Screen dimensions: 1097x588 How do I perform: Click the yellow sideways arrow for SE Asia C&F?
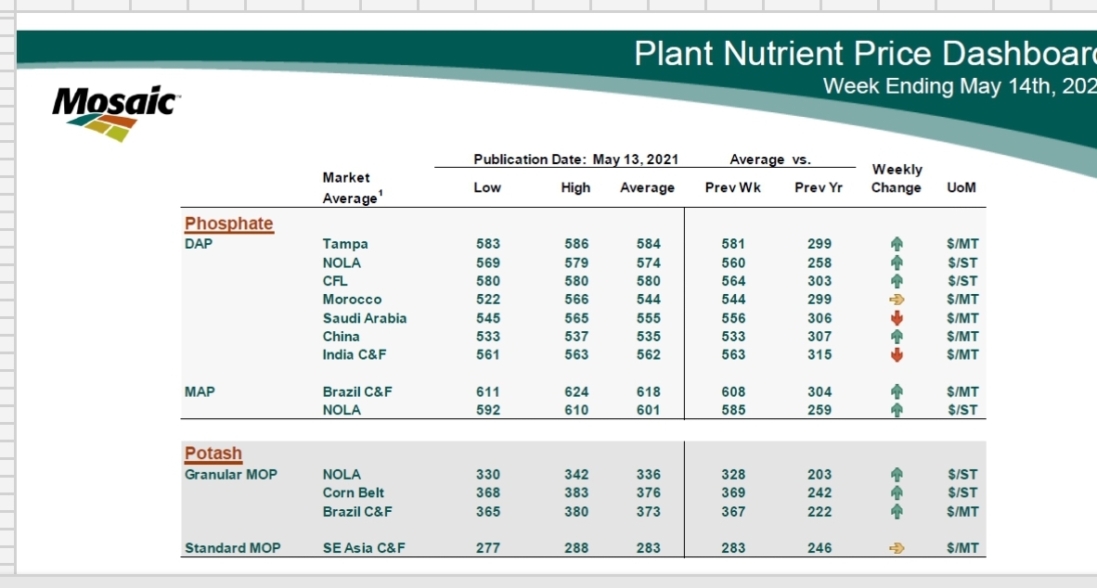pos(896,548)
